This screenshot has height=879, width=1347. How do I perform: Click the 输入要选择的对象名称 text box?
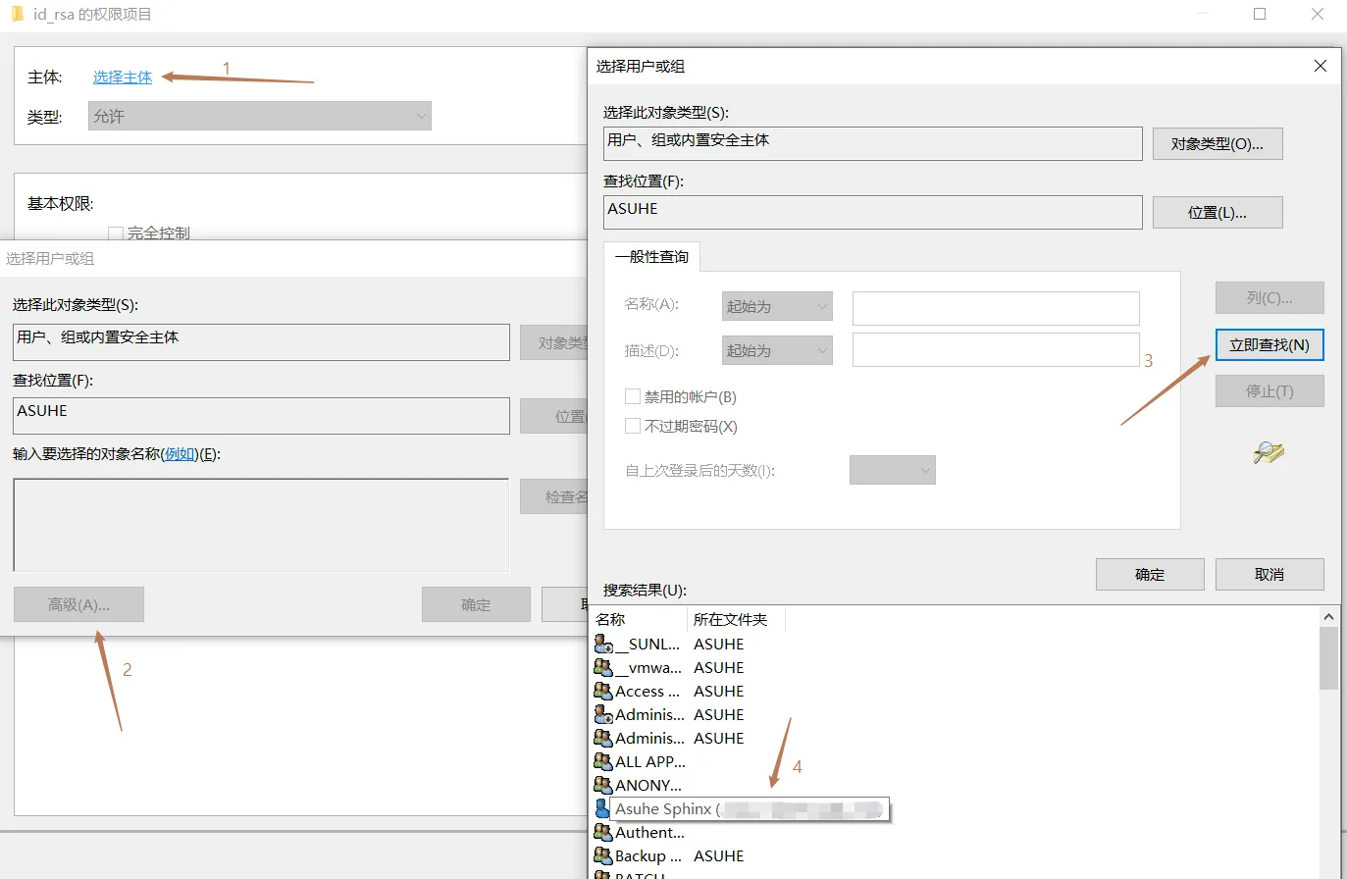[261, 525]
